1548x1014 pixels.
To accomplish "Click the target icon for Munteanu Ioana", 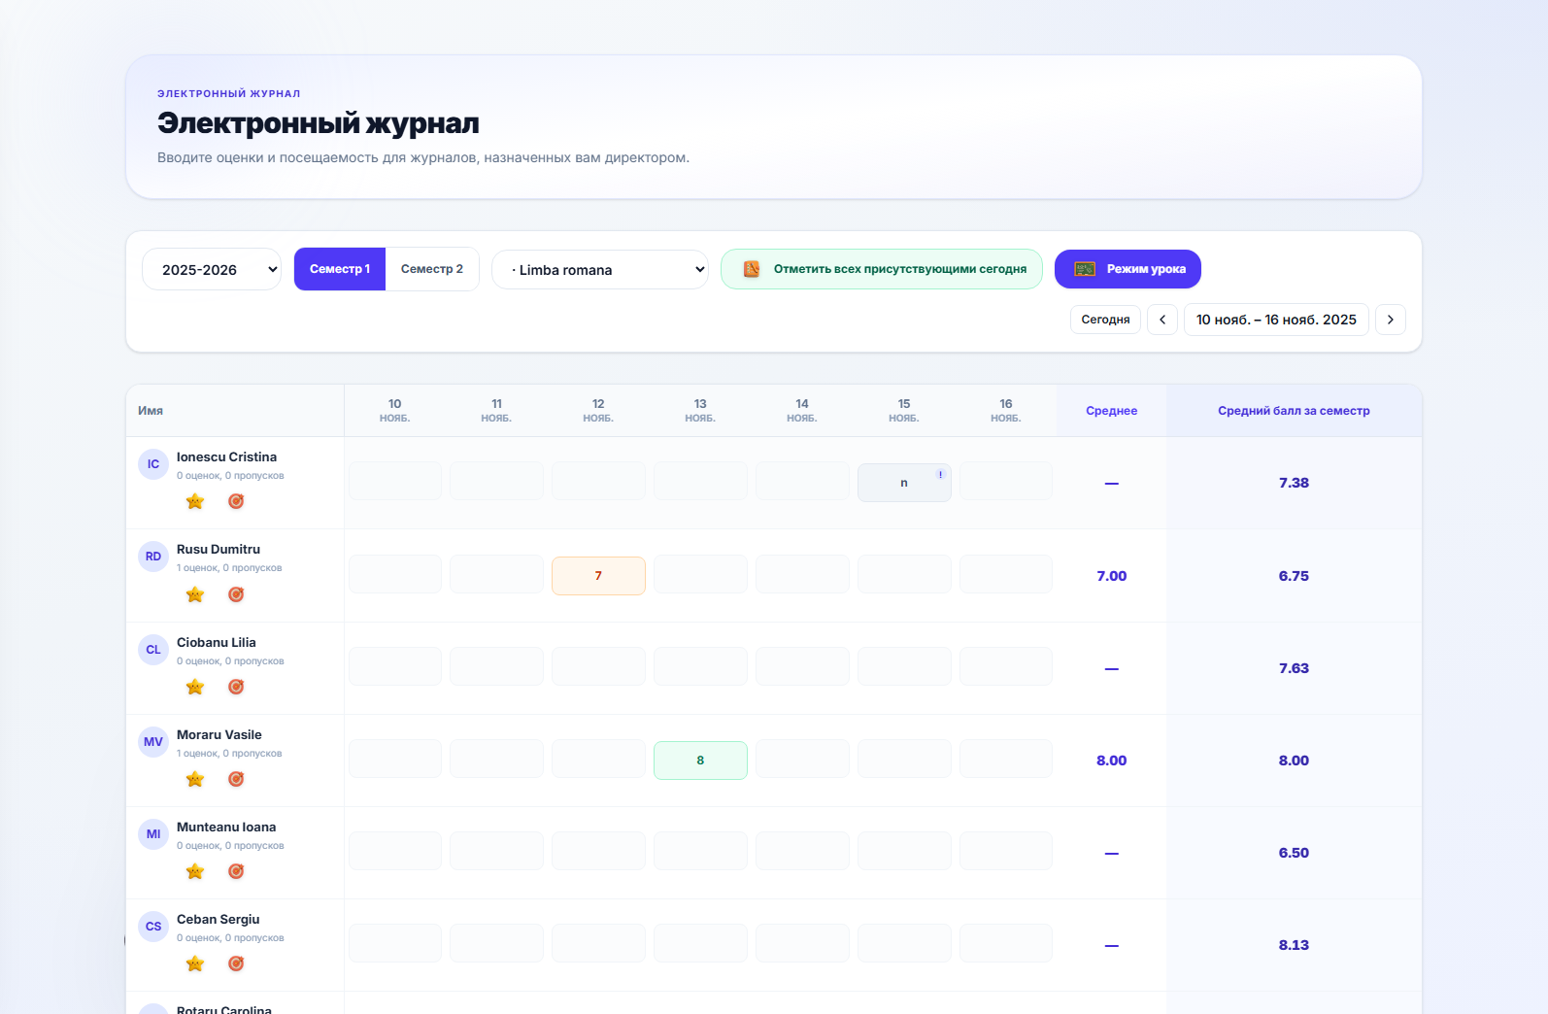I will coord(236,871).
